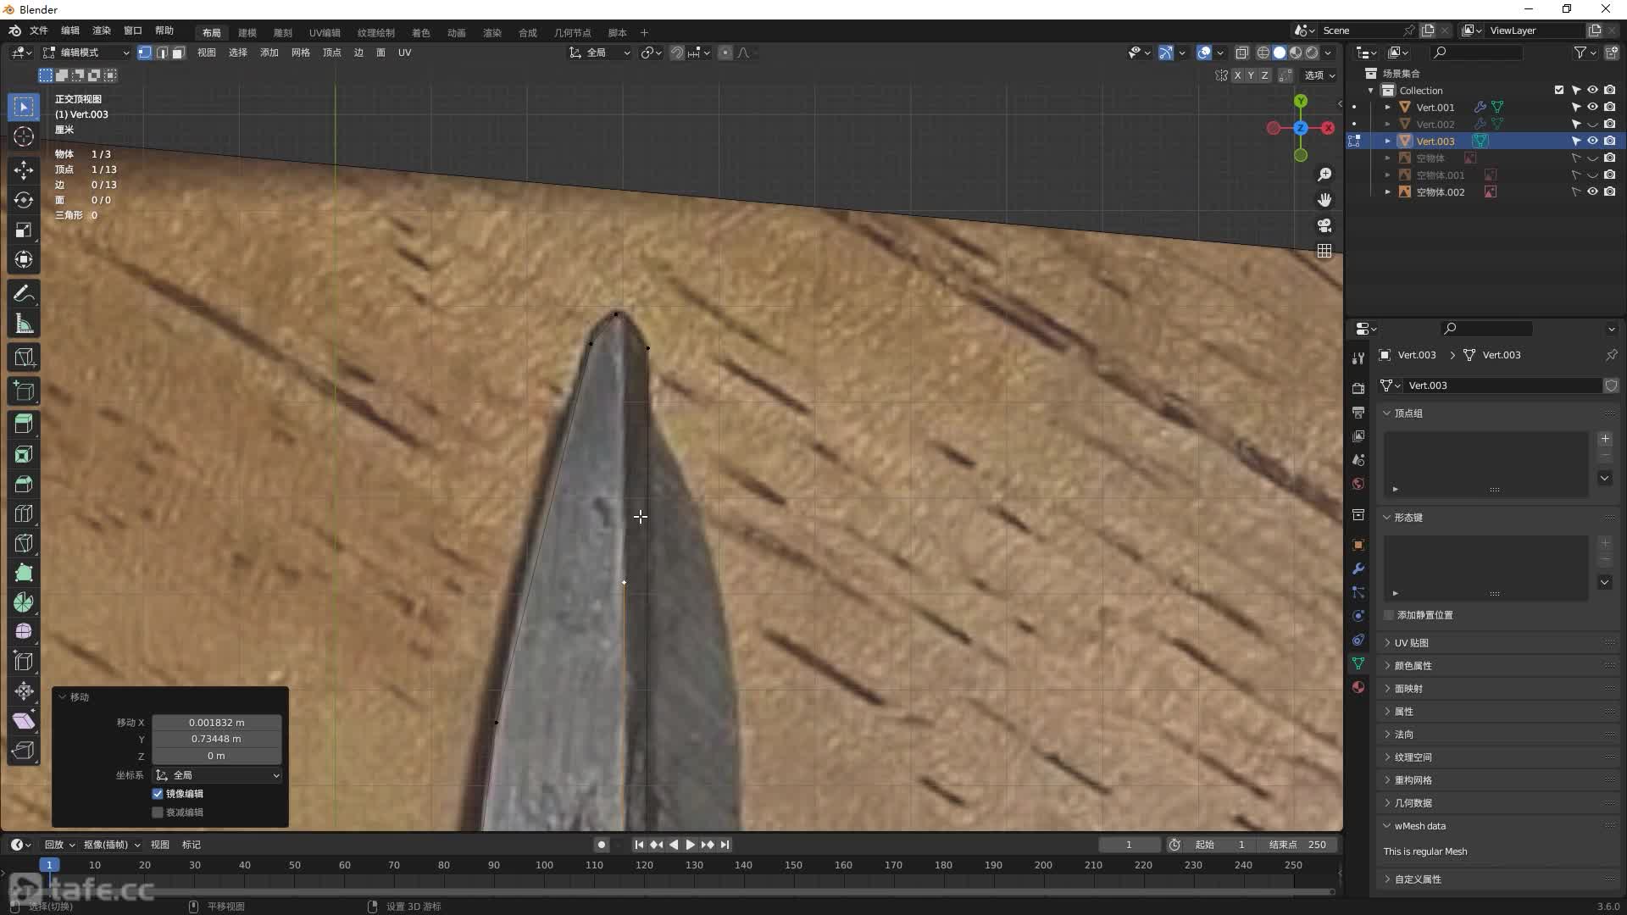Open coordinate system dropdown in Move panel
The height and width of the screenshot is (915, 1627).
point(217,775)
